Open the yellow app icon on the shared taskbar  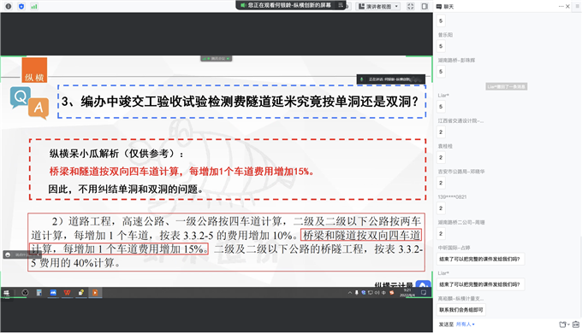[x=81, y=293]
